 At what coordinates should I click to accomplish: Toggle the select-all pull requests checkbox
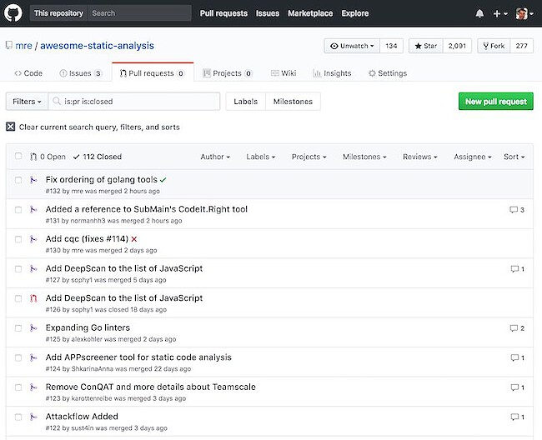(18, 156)
